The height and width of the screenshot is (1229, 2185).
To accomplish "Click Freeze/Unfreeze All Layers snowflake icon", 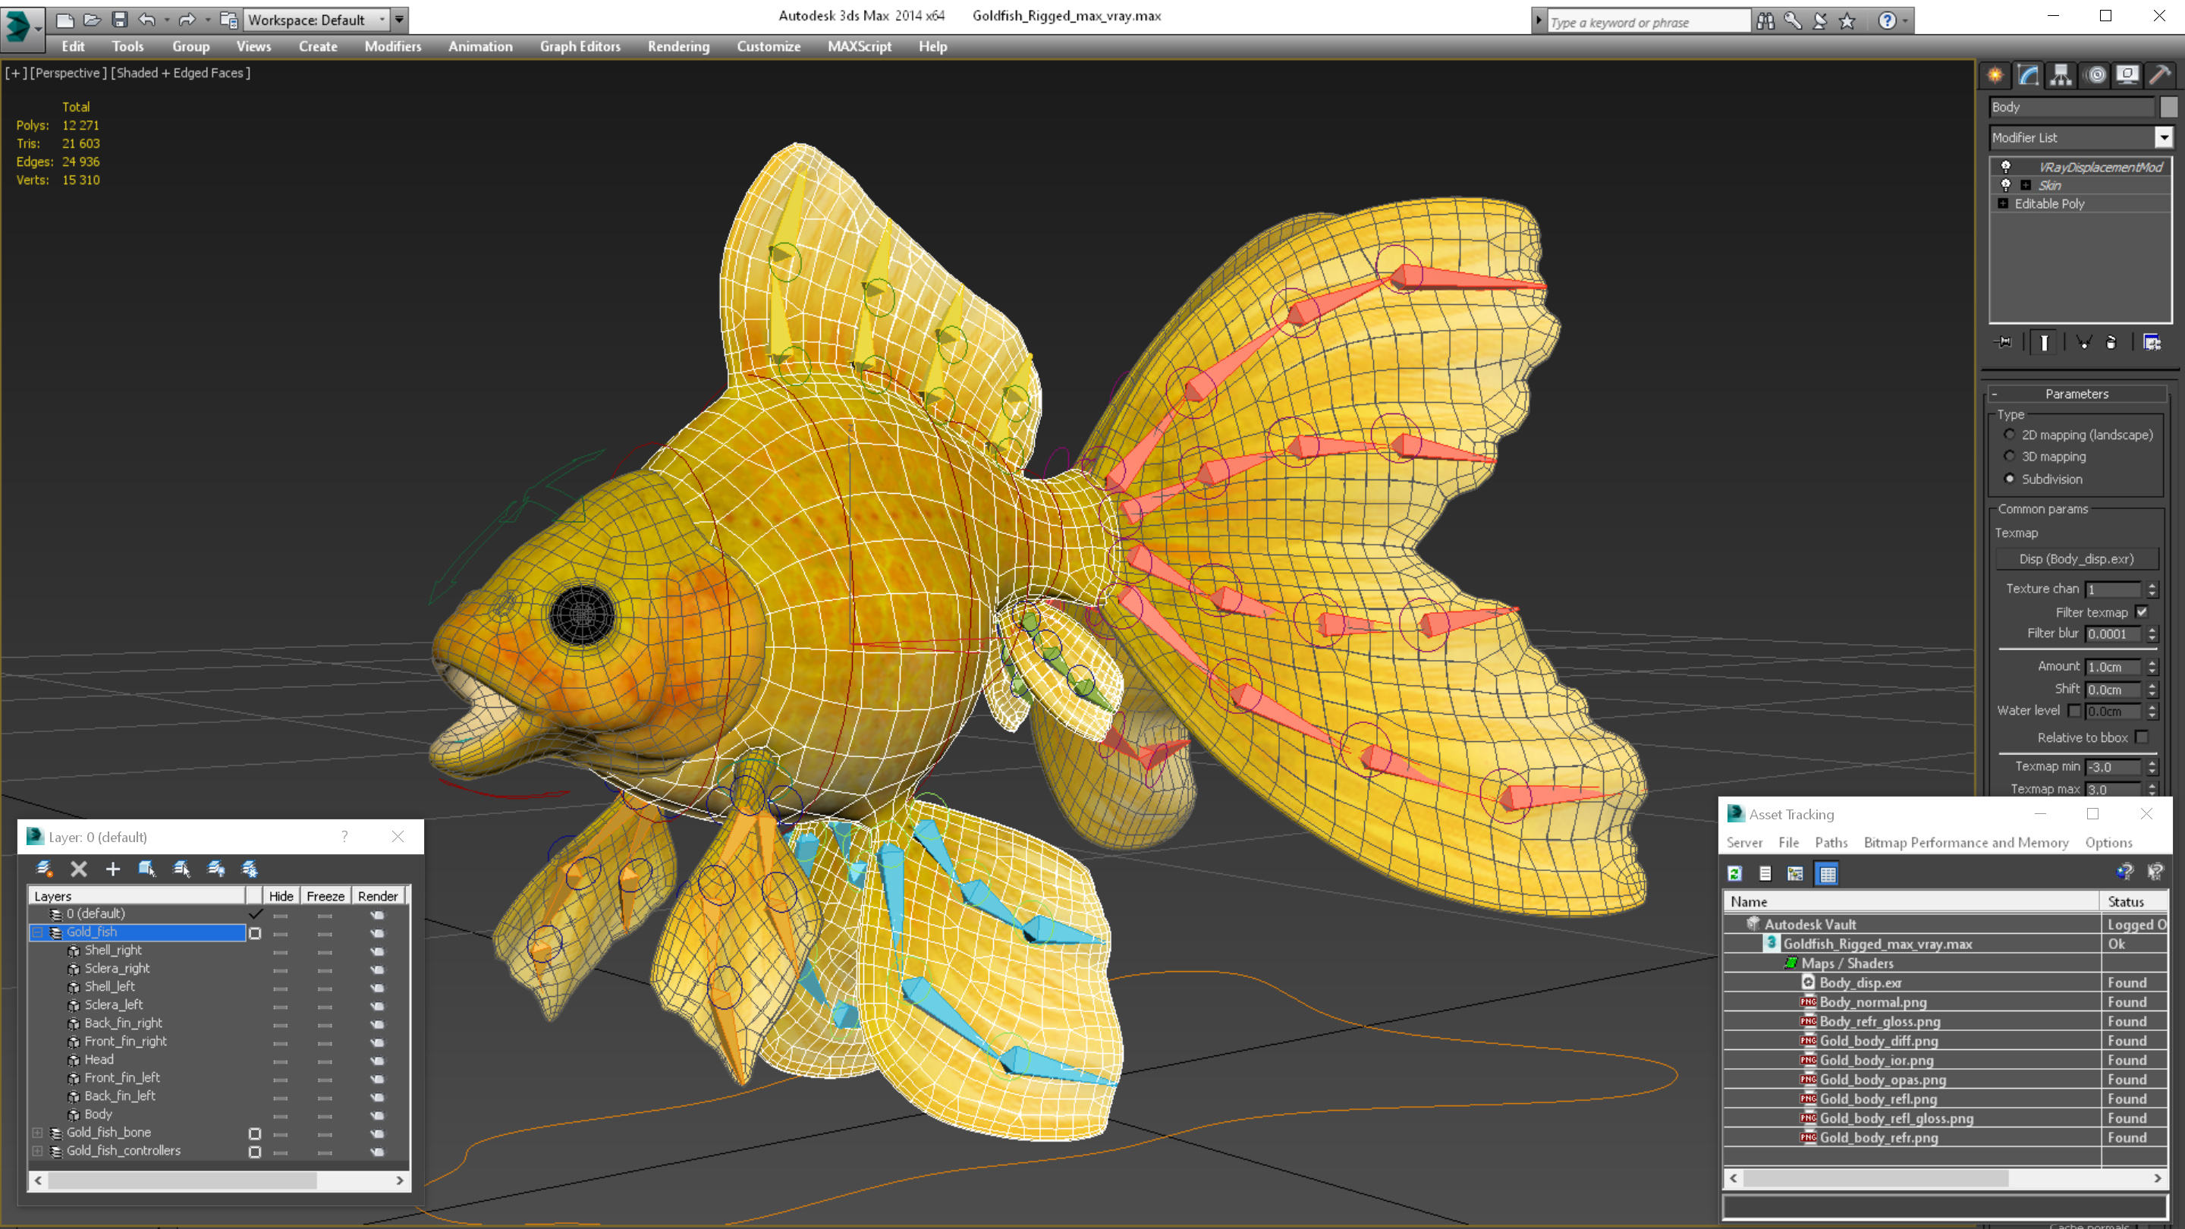I will tap(250, 869).
